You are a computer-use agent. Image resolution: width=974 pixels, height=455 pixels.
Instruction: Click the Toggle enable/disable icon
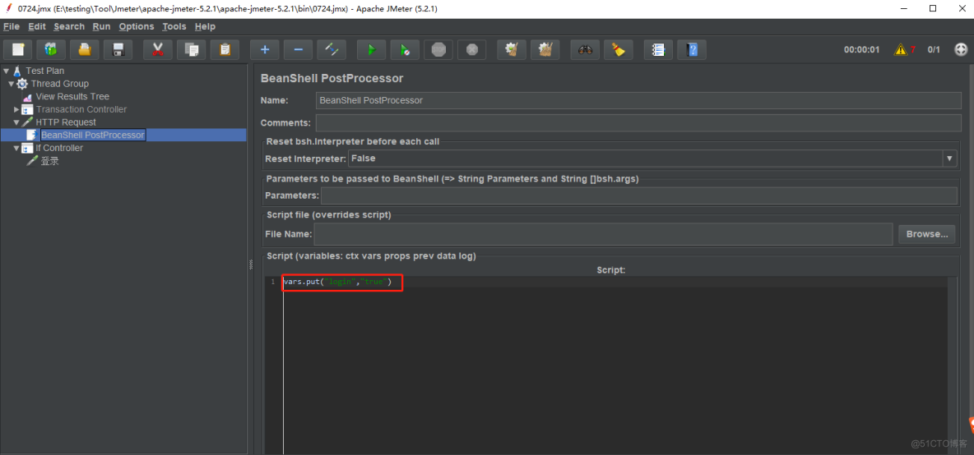click(332, 49)
